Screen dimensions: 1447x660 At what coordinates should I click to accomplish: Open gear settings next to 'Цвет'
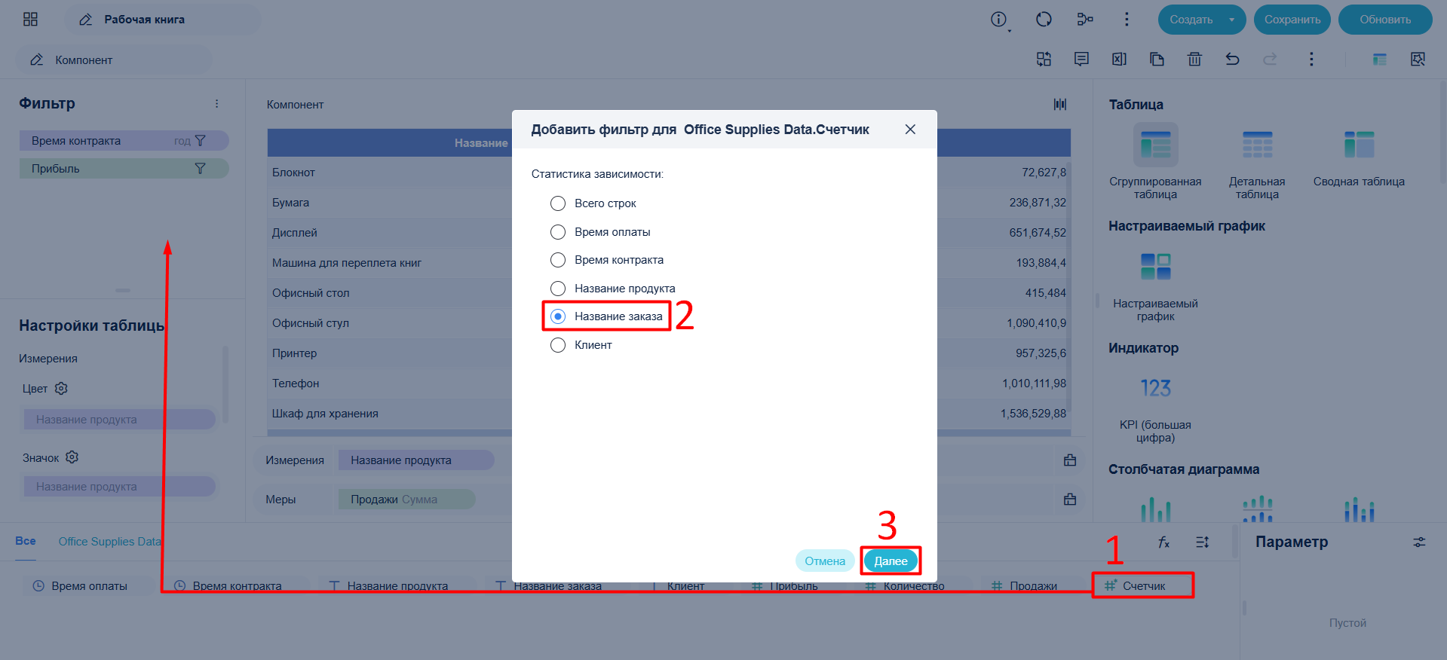tap(61, 388)
